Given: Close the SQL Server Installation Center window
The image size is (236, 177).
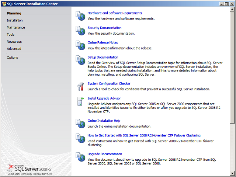Looking at the screenshot, I should pos(232,4).
